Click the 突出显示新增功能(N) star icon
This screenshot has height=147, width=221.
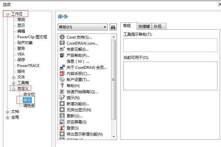coord(62,134)
